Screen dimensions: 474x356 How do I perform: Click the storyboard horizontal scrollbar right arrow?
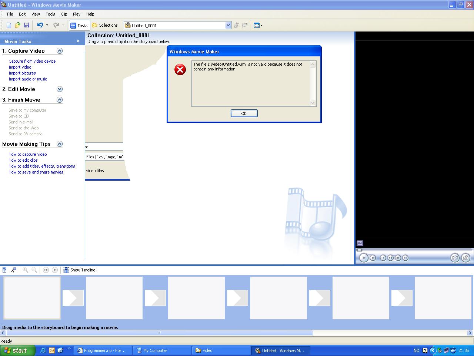[470, 333]
